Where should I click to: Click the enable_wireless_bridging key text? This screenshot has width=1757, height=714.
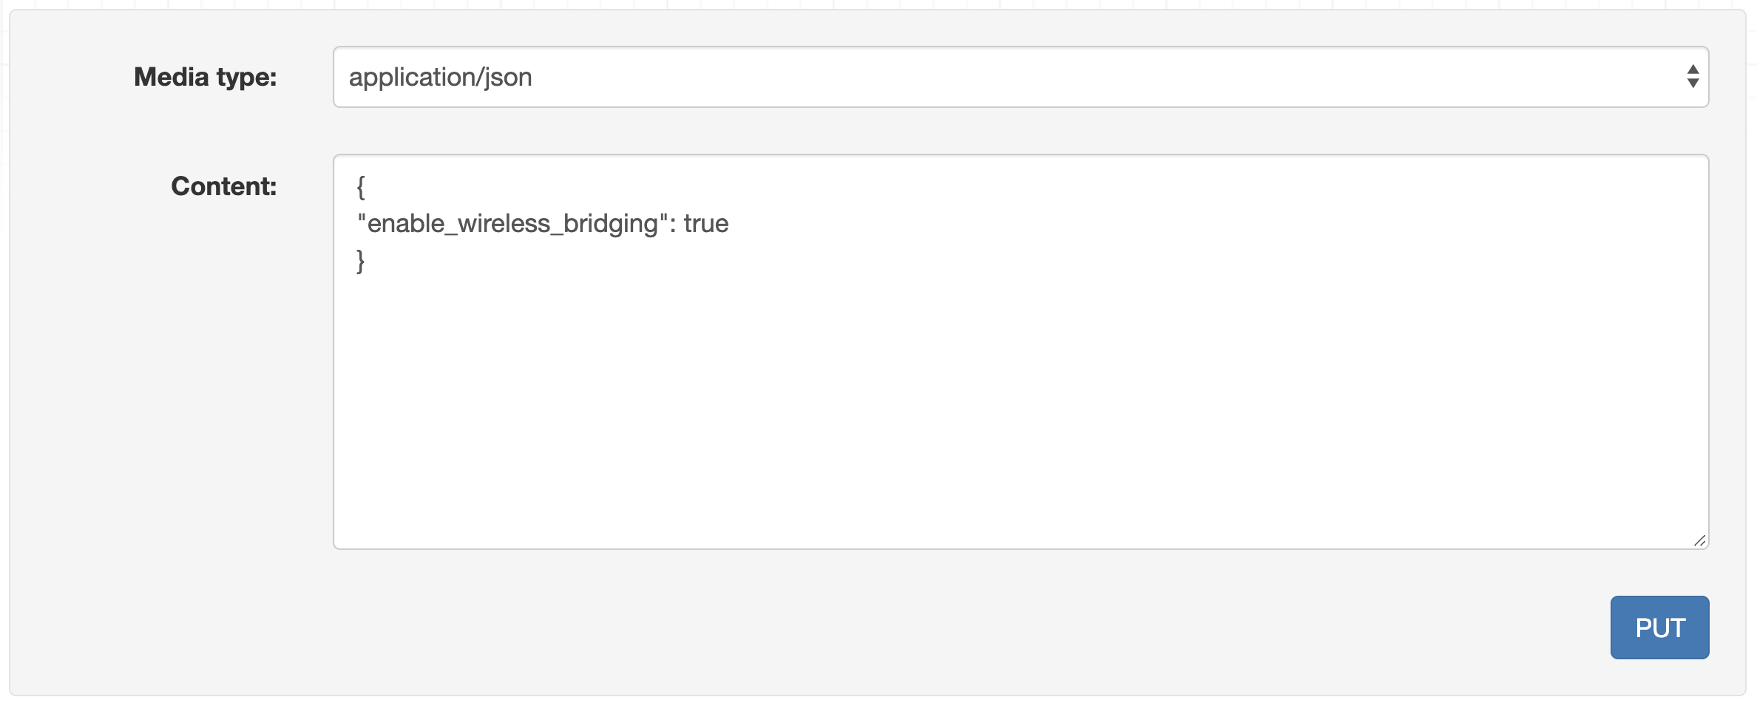coord(512,224)
